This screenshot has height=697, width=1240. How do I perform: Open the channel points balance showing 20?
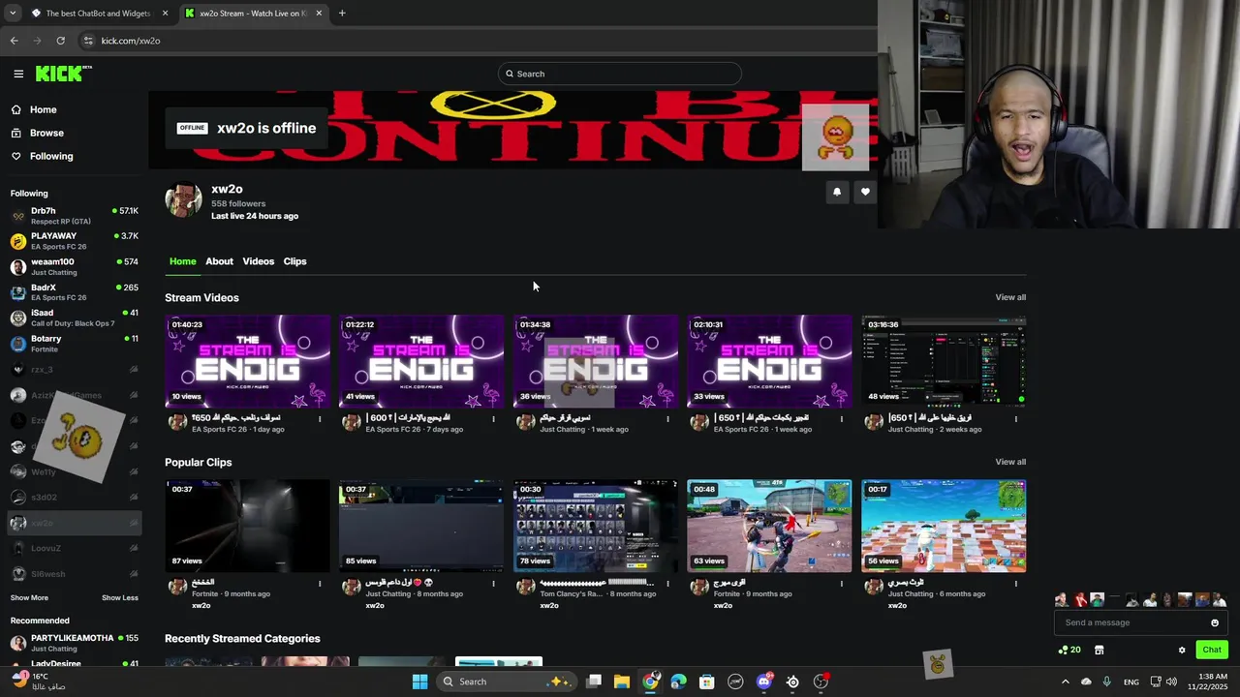(x=1069, y=650)
